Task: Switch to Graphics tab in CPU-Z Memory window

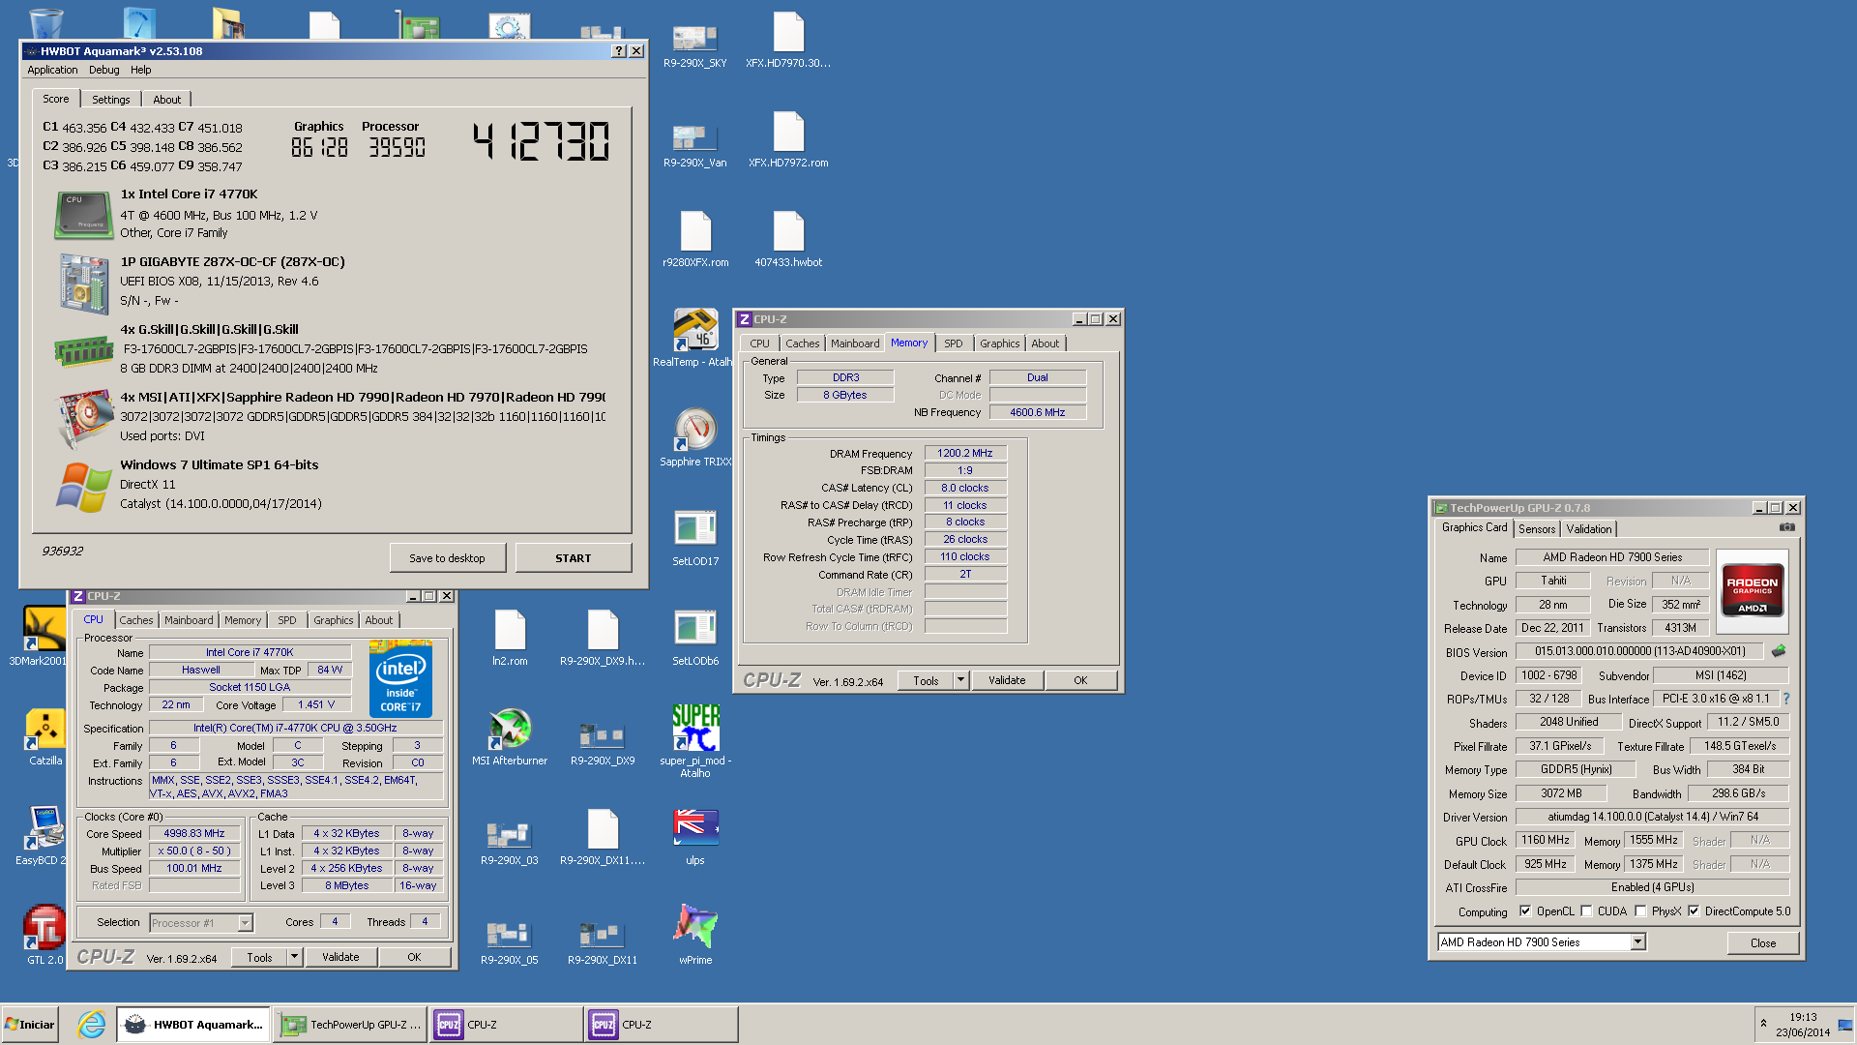Action: [x=999, y=343]
